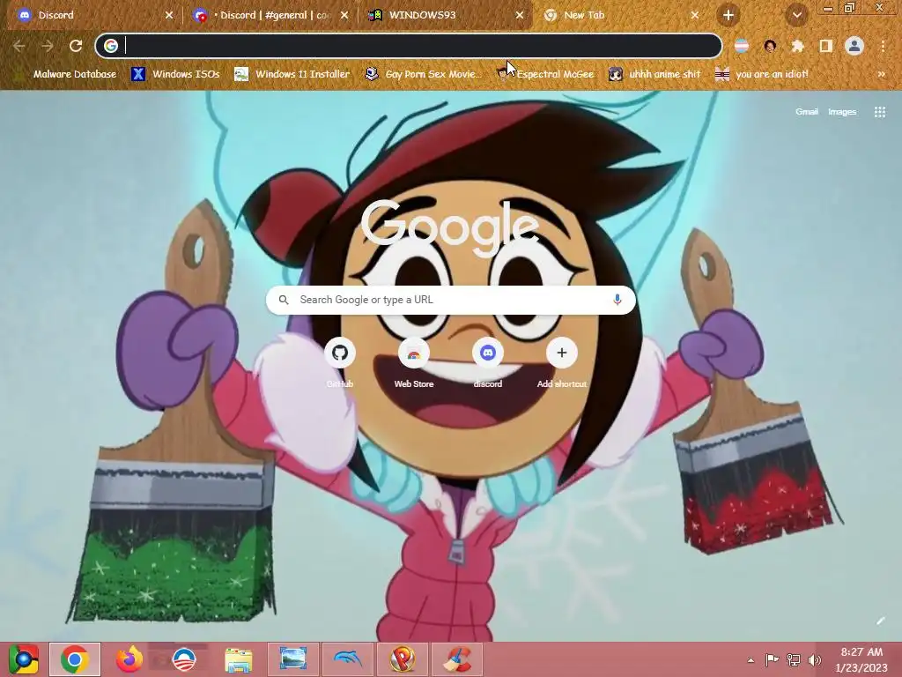This screenshot has width=902, height=677.
Task: Open a new tab with the plus button
Action: coord(728,15)
